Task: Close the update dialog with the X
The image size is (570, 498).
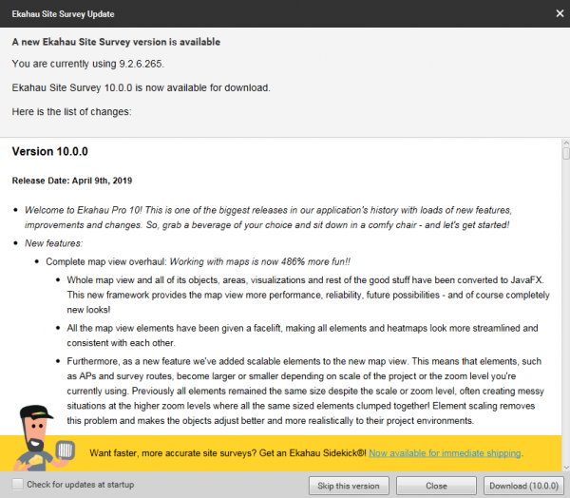Action: (556, 12)
